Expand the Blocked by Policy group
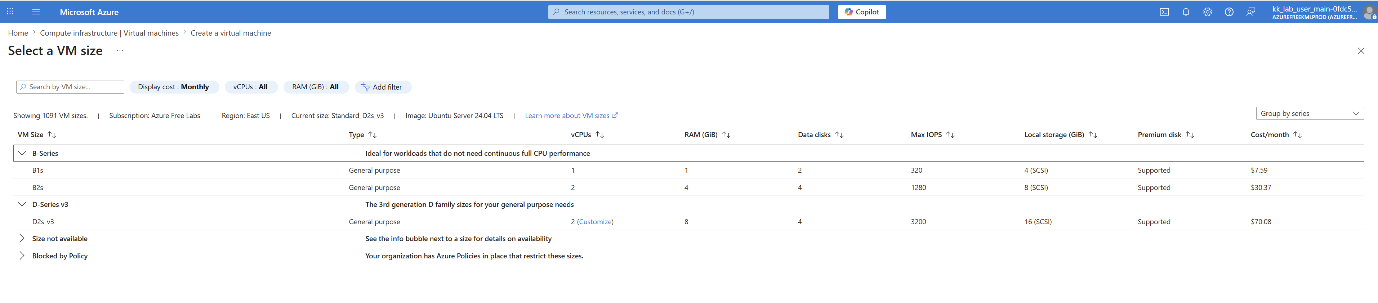The height and width of the screenshot is (303, 1378). (x=22, y=256)
